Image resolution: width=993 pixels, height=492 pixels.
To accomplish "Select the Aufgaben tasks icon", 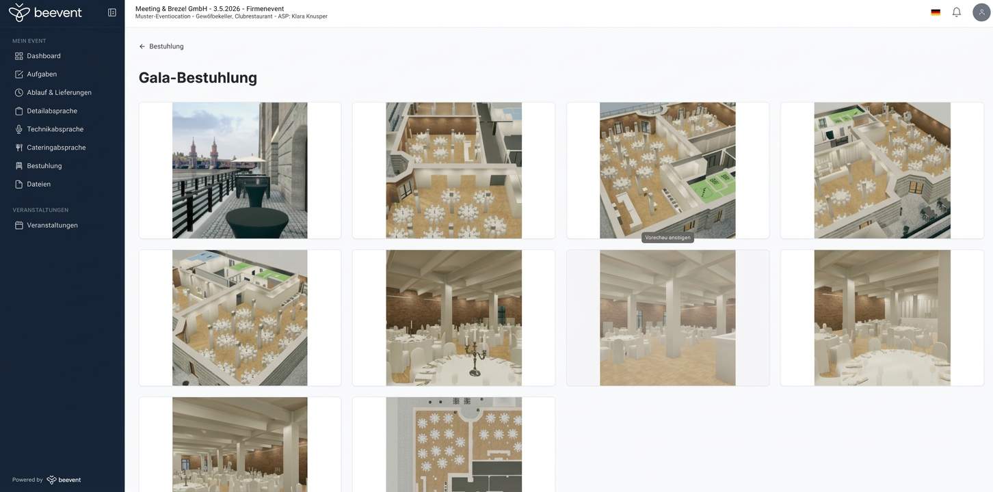I will (x=19, y=74).
